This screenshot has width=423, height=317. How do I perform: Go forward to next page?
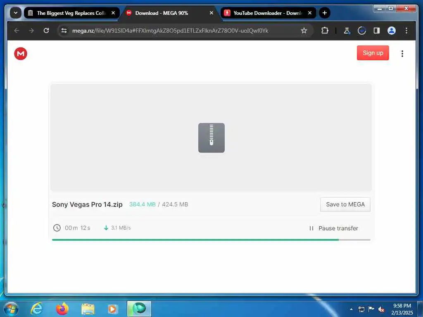point(31,31)
